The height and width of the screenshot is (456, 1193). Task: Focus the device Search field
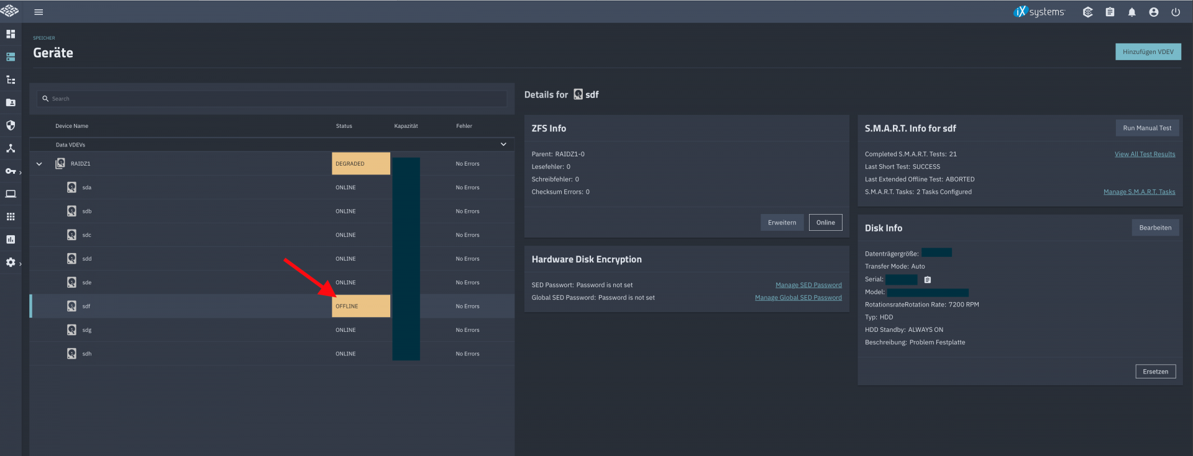pos(272,99)
